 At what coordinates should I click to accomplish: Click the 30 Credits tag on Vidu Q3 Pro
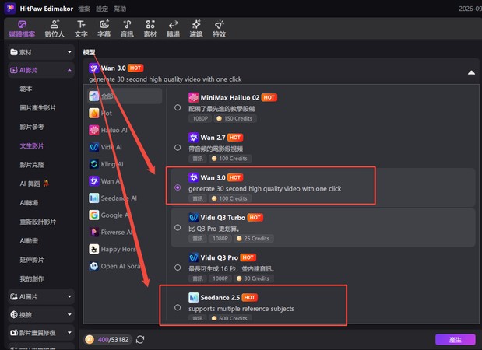pyautogui.click(x=254, y=278)
